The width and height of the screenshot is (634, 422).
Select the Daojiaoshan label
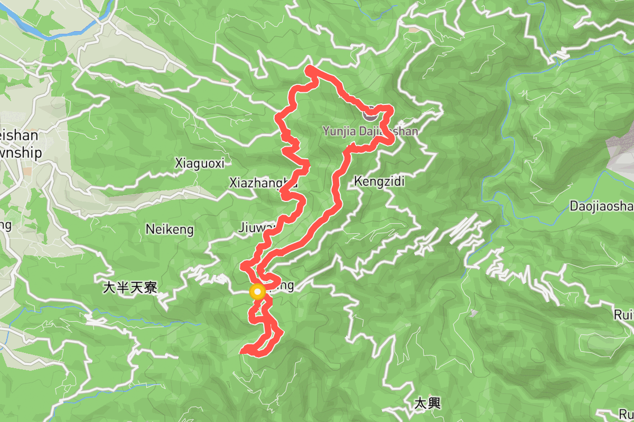(602, 206)
